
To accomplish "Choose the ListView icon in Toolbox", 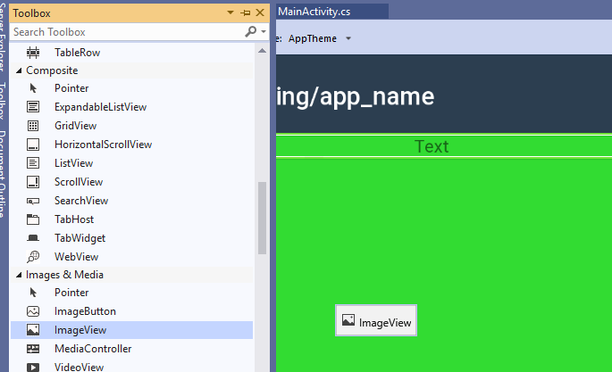I will 33,163.
